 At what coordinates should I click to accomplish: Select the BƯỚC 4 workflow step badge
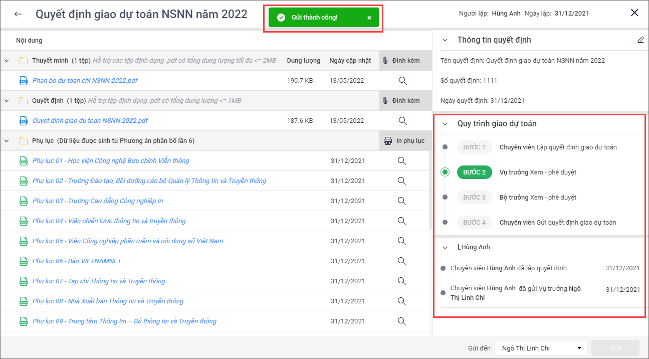click(x=474, y=223)
